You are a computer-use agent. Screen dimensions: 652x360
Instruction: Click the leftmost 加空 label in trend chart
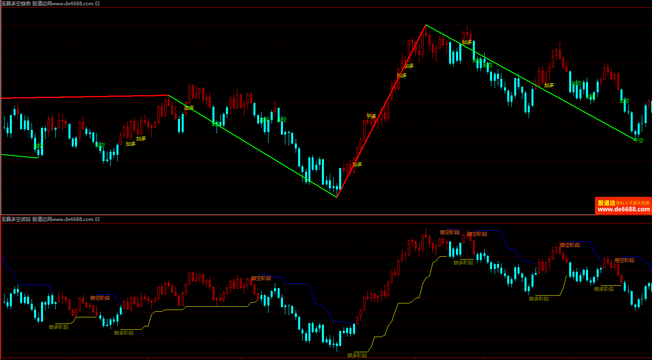pyautogui.click(x=38, y=146)
